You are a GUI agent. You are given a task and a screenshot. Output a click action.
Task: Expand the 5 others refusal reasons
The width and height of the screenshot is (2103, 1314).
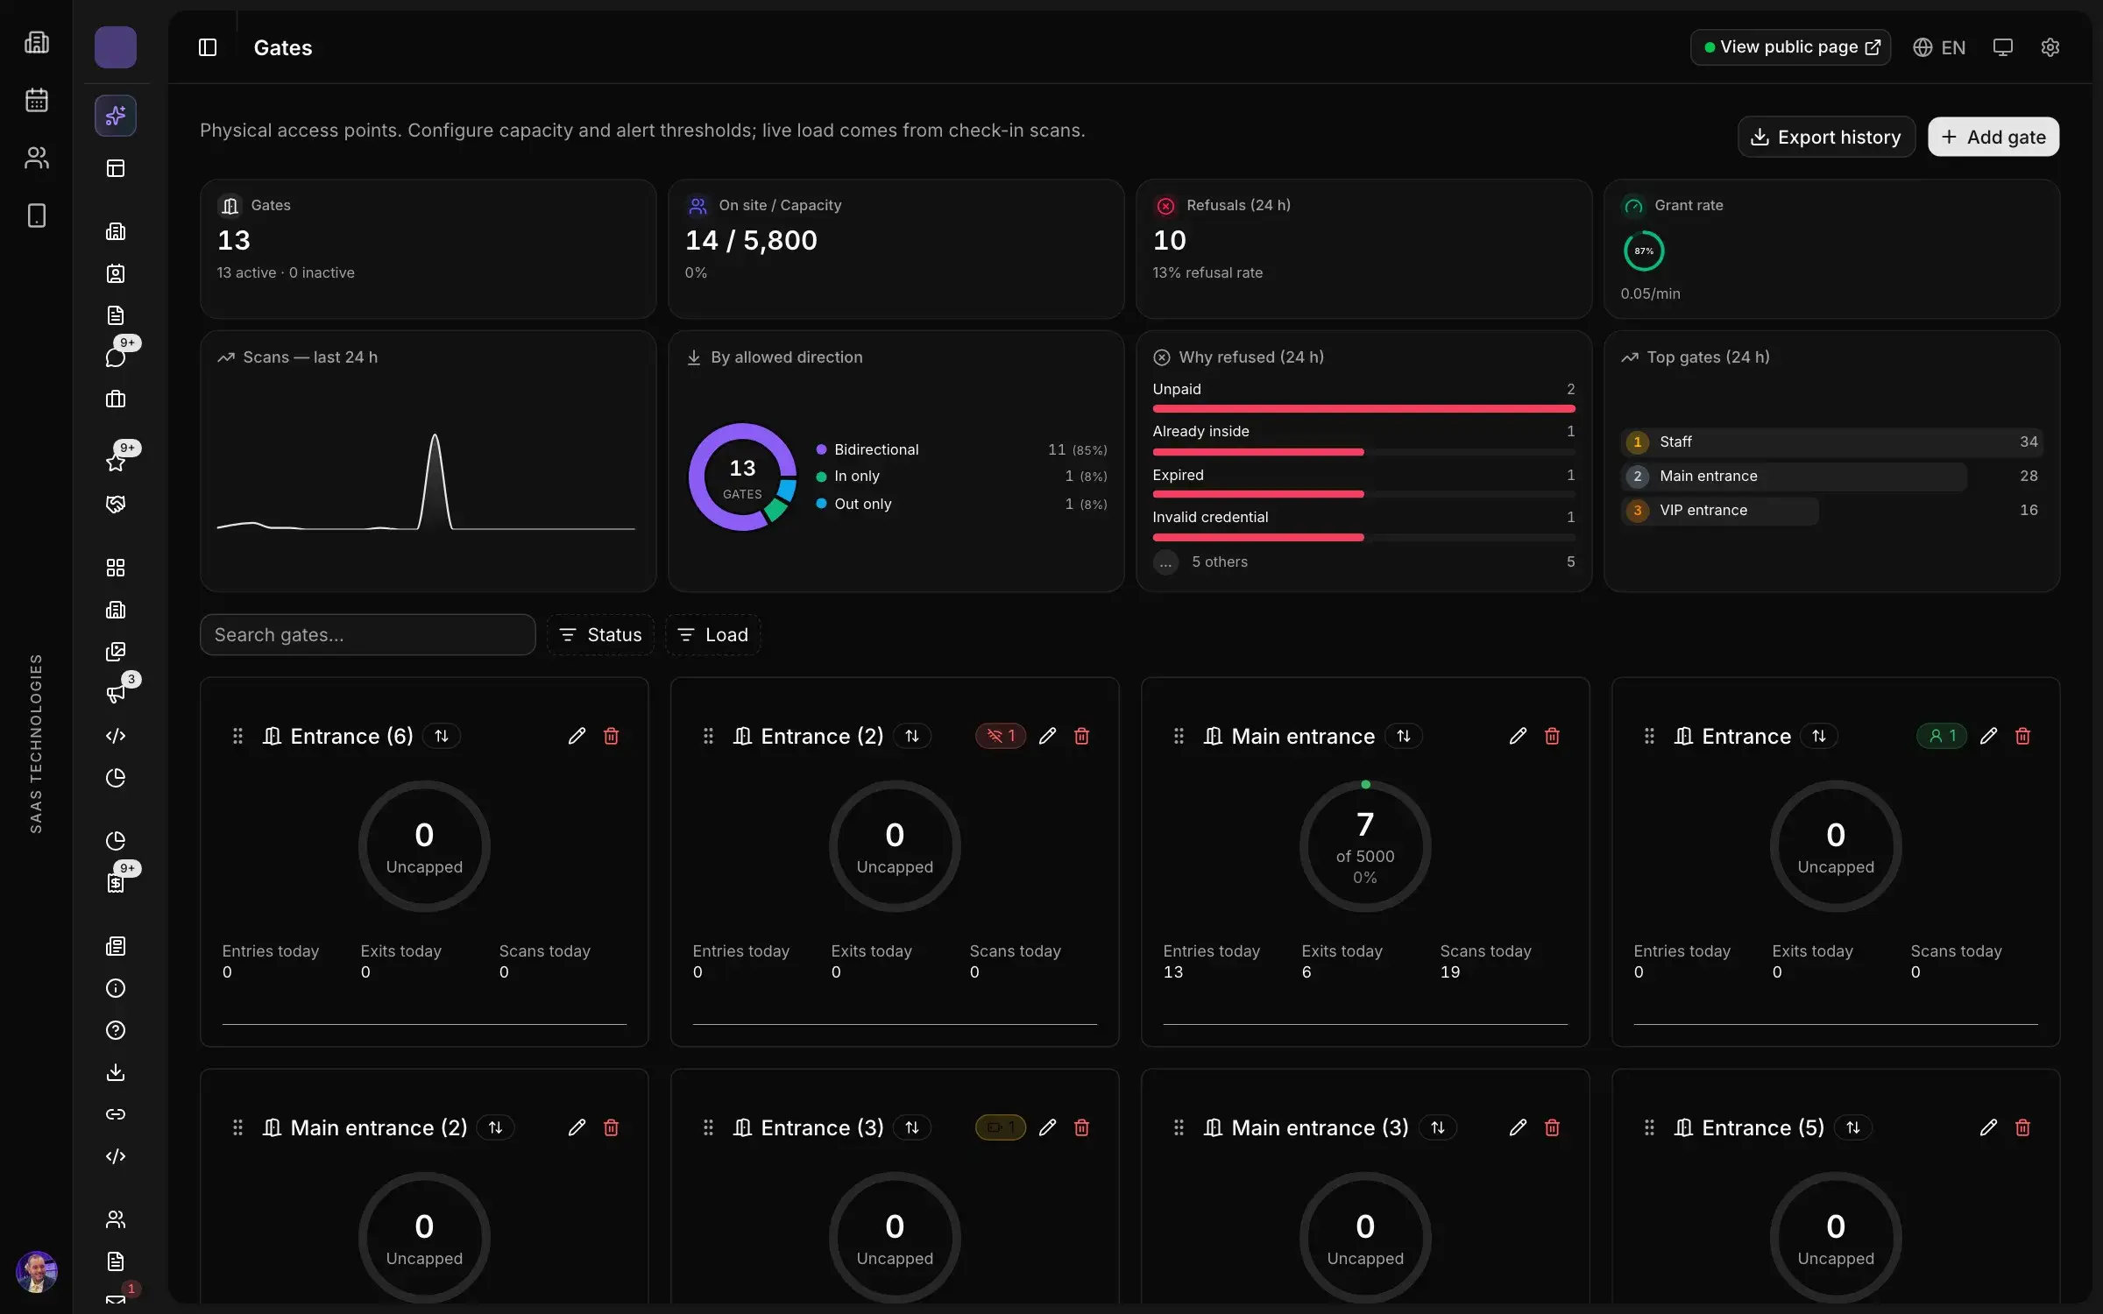coord(1363,562)
